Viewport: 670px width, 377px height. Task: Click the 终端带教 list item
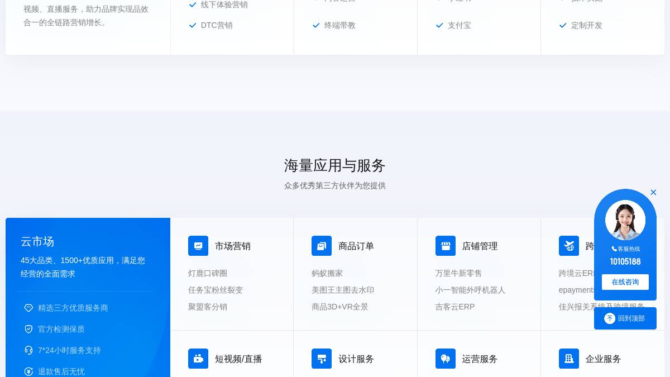(340, 25)
